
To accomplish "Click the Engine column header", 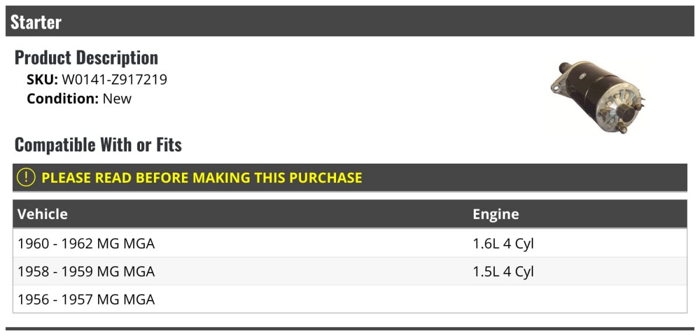I will pyautogui.click(x=496, y=214).
